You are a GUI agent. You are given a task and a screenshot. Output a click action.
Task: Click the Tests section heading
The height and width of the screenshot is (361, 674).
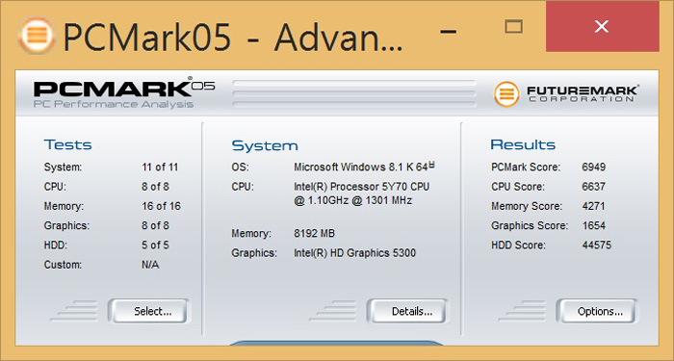coord(68,144)
